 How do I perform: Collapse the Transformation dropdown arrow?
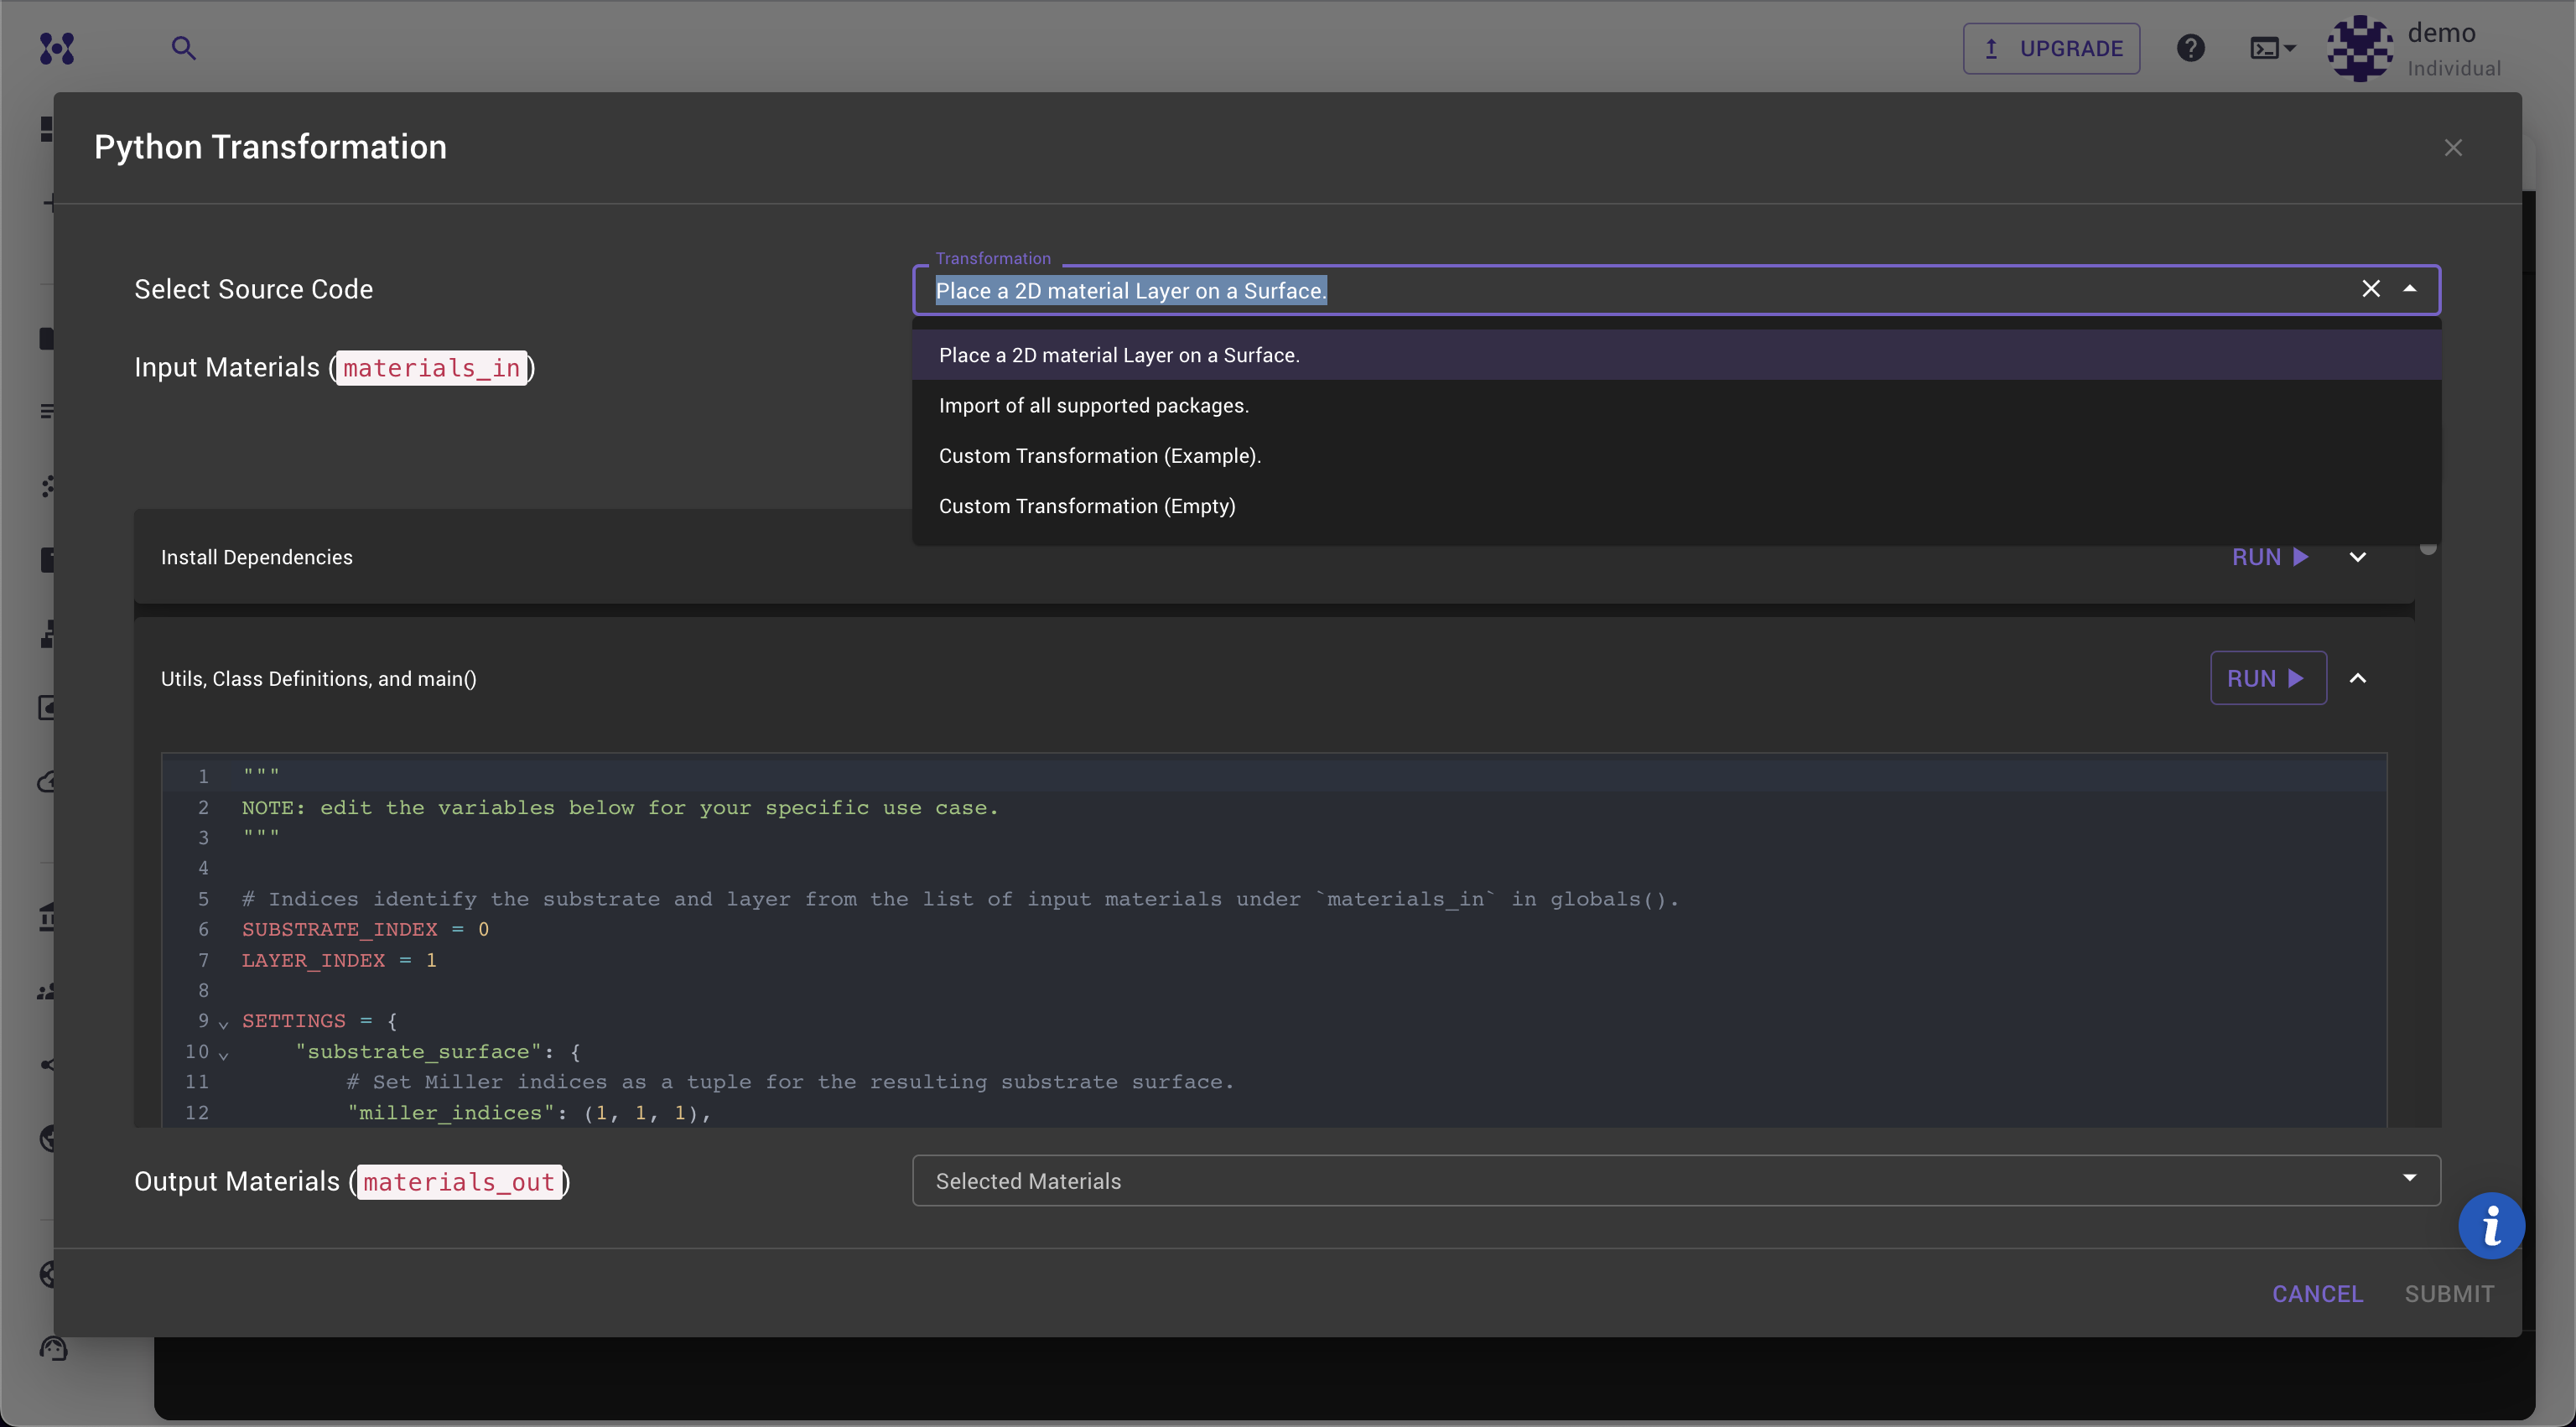tap(2410, 289)
